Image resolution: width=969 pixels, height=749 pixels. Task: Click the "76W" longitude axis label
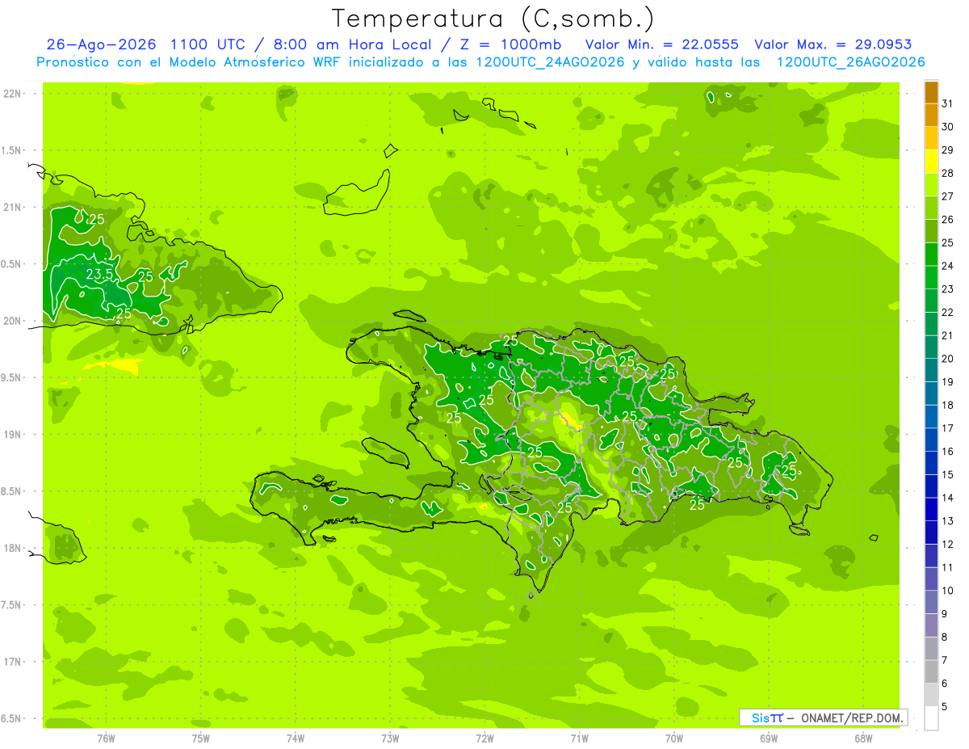pos(106,738)
